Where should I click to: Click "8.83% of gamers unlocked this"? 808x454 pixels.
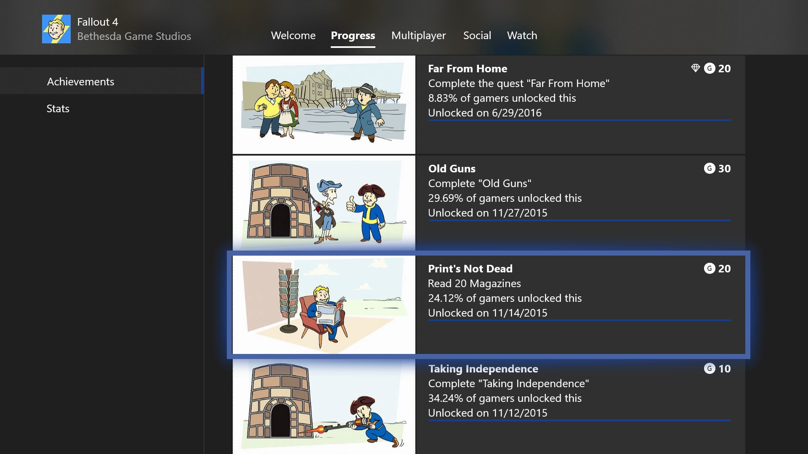[x=502, y=98]
